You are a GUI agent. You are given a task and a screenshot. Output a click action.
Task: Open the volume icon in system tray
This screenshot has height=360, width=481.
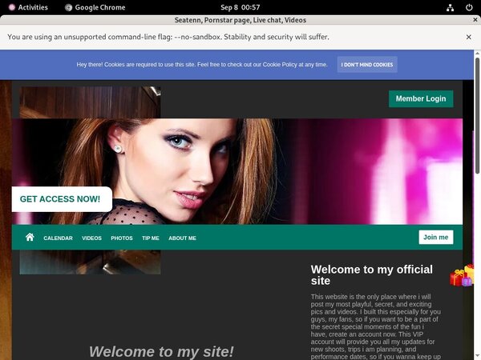tap(454, 7)
